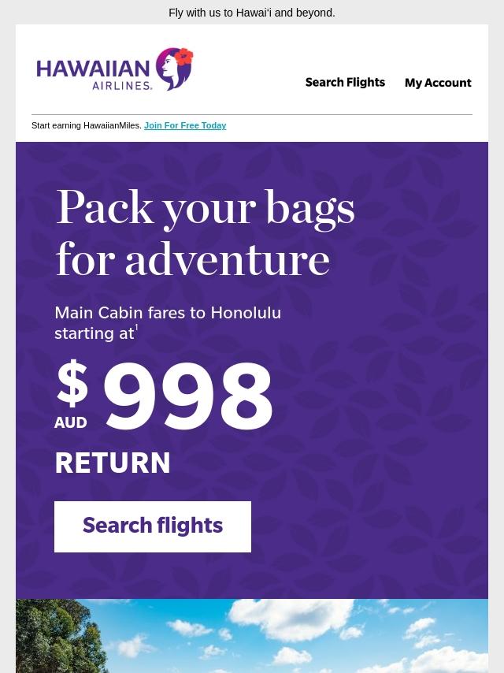
Task: Click the red hibiscus flower in logo
Action: click(184, 56)
